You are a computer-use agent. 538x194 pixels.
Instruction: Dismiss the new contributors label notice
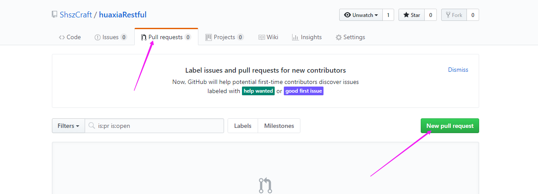coord(458,70)
